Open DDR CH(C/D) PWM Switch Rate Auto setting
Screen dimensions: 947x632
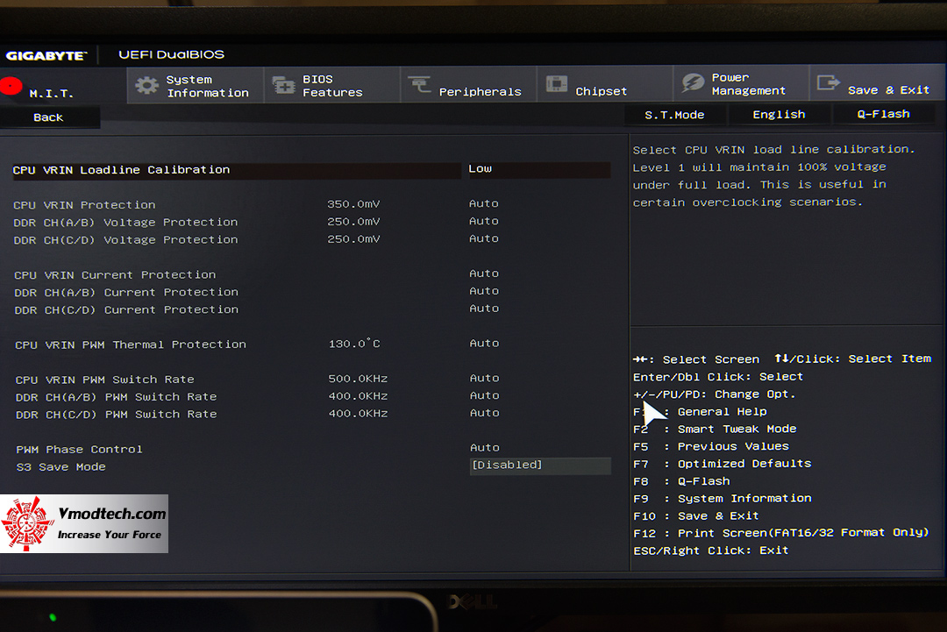point(485,414)
